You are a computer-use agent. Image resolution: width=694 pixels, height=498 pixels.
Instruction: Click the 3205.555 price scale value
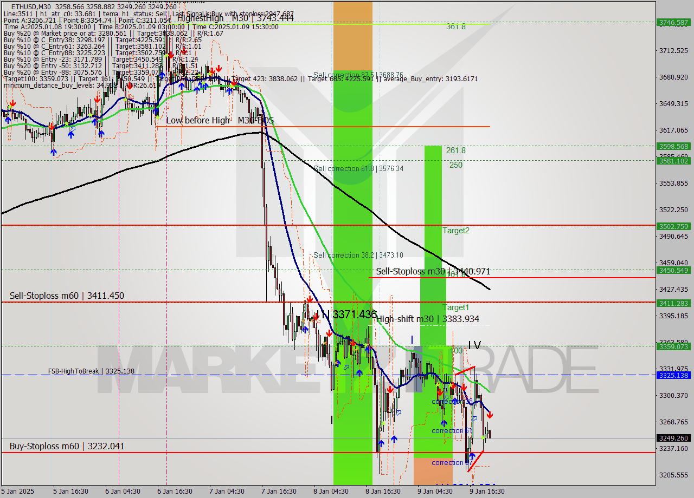point(674,475)
